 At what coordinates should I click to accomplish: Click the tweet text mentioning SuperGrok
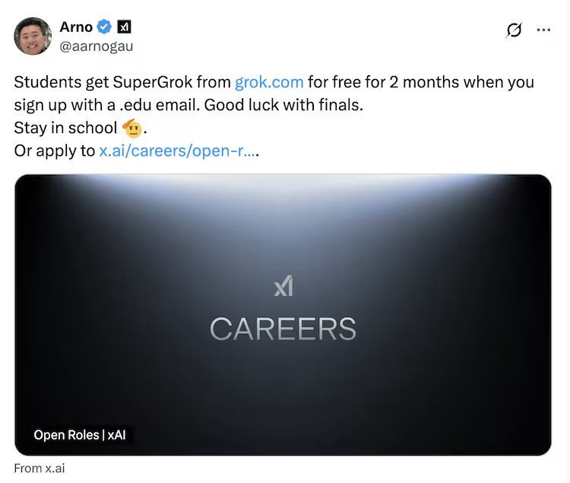122,82
